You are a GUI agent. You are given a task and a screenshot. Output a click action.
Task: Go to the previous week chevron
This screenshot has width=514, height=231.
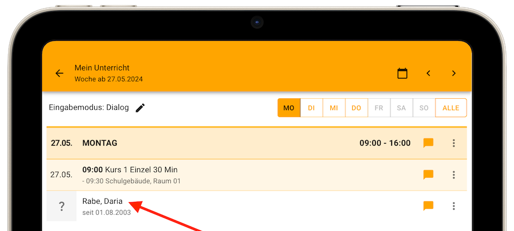(x=428, y=73)
